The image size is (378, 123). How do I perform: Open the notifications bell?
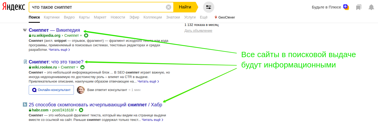click(371, 7)
